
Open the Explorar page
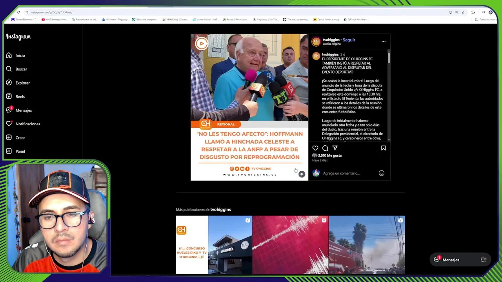(x=18, y=83)
